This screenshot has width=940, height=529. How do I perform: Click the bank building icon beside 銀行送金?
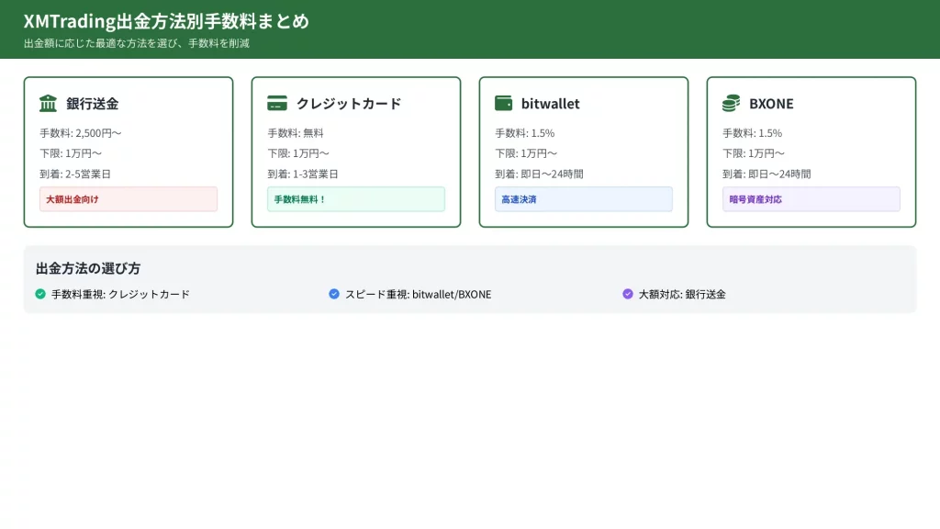click(48, 103)
